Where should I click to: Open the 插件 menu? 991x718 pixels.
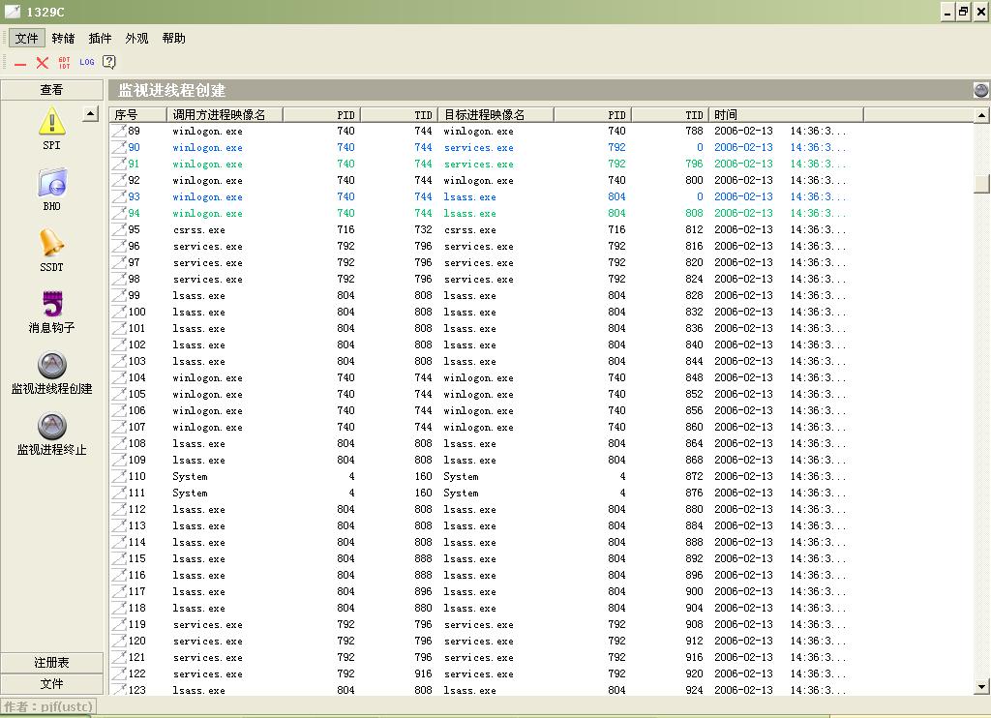100,39
